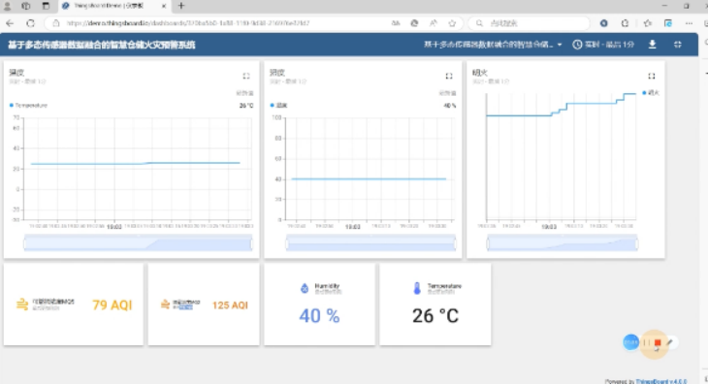Click the humidity chart zoom slider

click(370, 243)
